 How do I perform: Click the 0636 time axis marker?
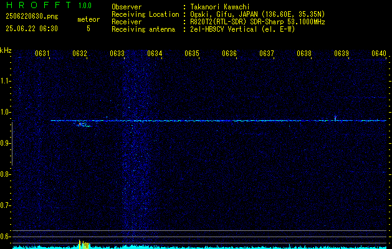pyautogui.click(x=229, y=53)
